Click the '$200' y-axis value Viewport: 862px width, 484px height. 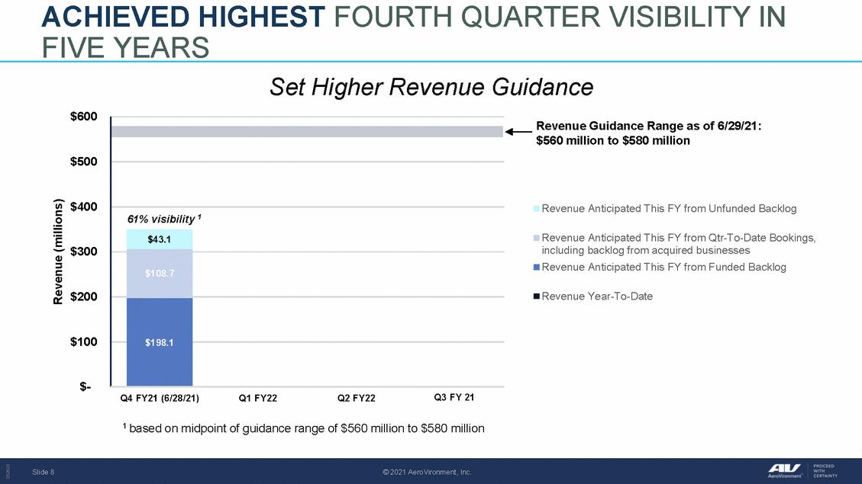click(83, 296)
